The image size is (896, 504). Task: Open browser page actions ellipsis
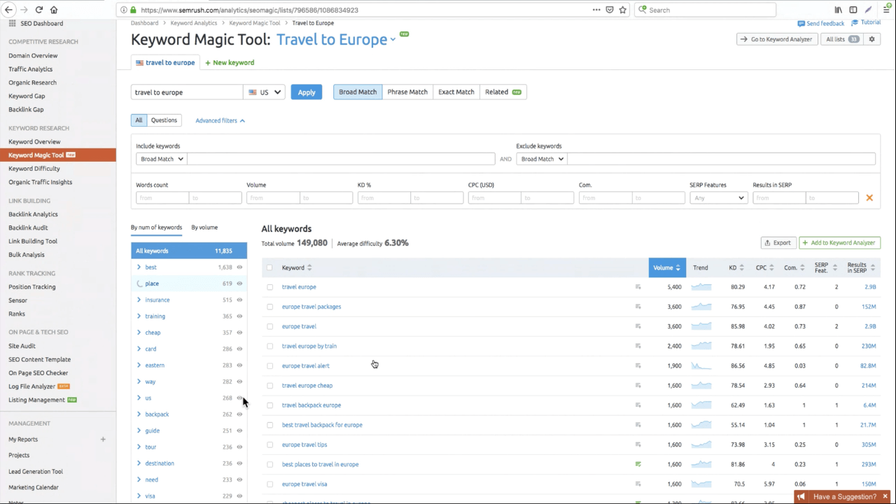pyautogui.click(x=596, y=10)
